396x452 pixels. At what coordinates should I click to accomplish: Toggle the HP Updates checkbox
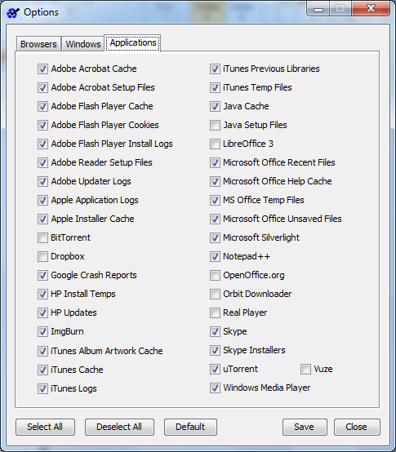42,313
